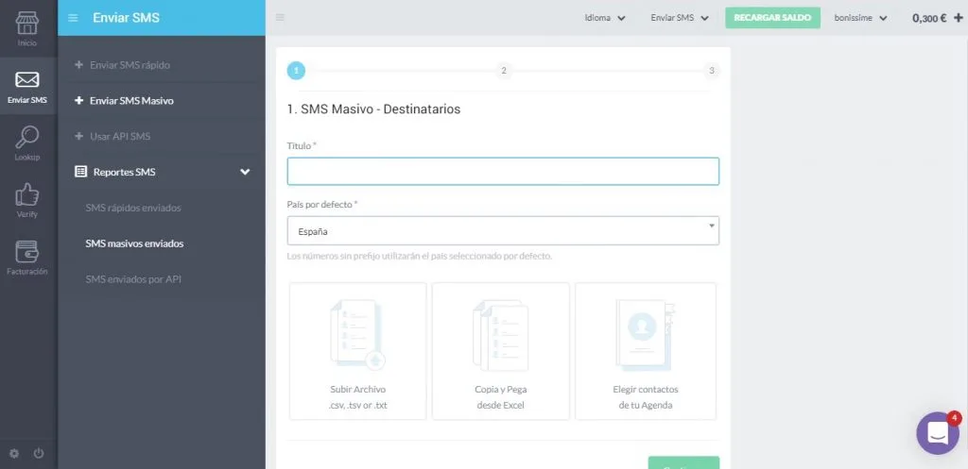Open the Inicio storefront icon
968x469 pixels.
click(27, 24)
